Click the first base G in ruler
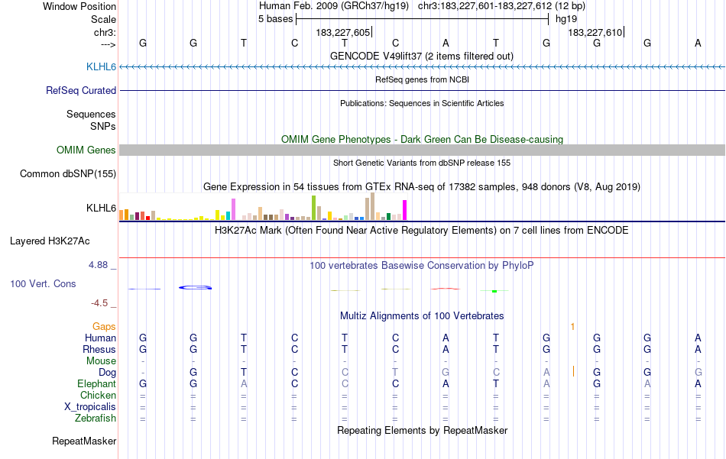This screenshot has height=459, width=726. (143, 43)
